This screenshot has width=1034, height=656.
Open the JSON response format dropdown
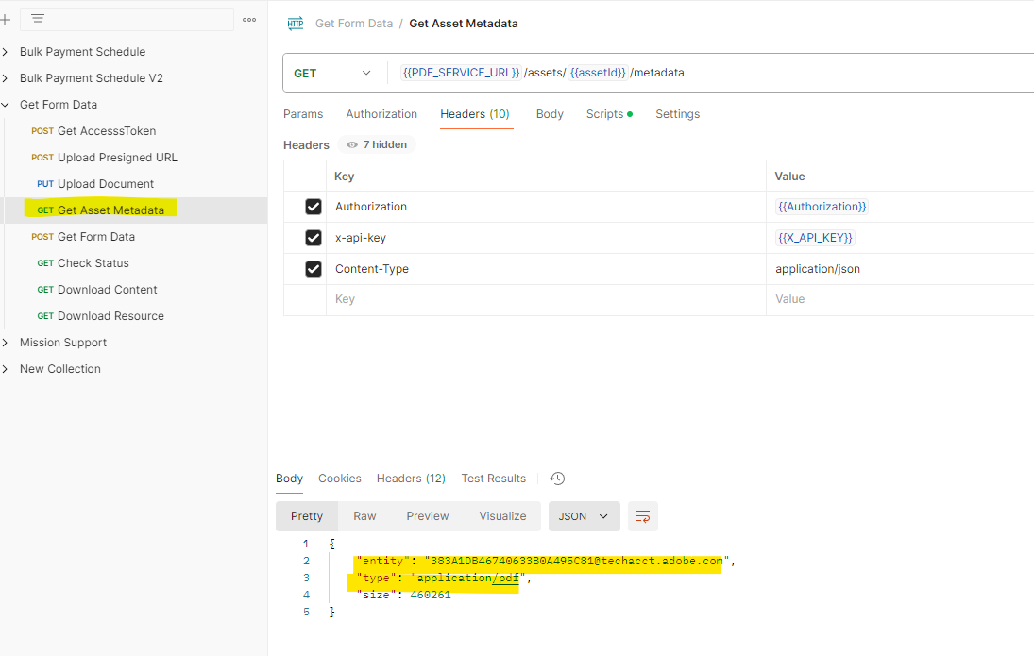584,516
